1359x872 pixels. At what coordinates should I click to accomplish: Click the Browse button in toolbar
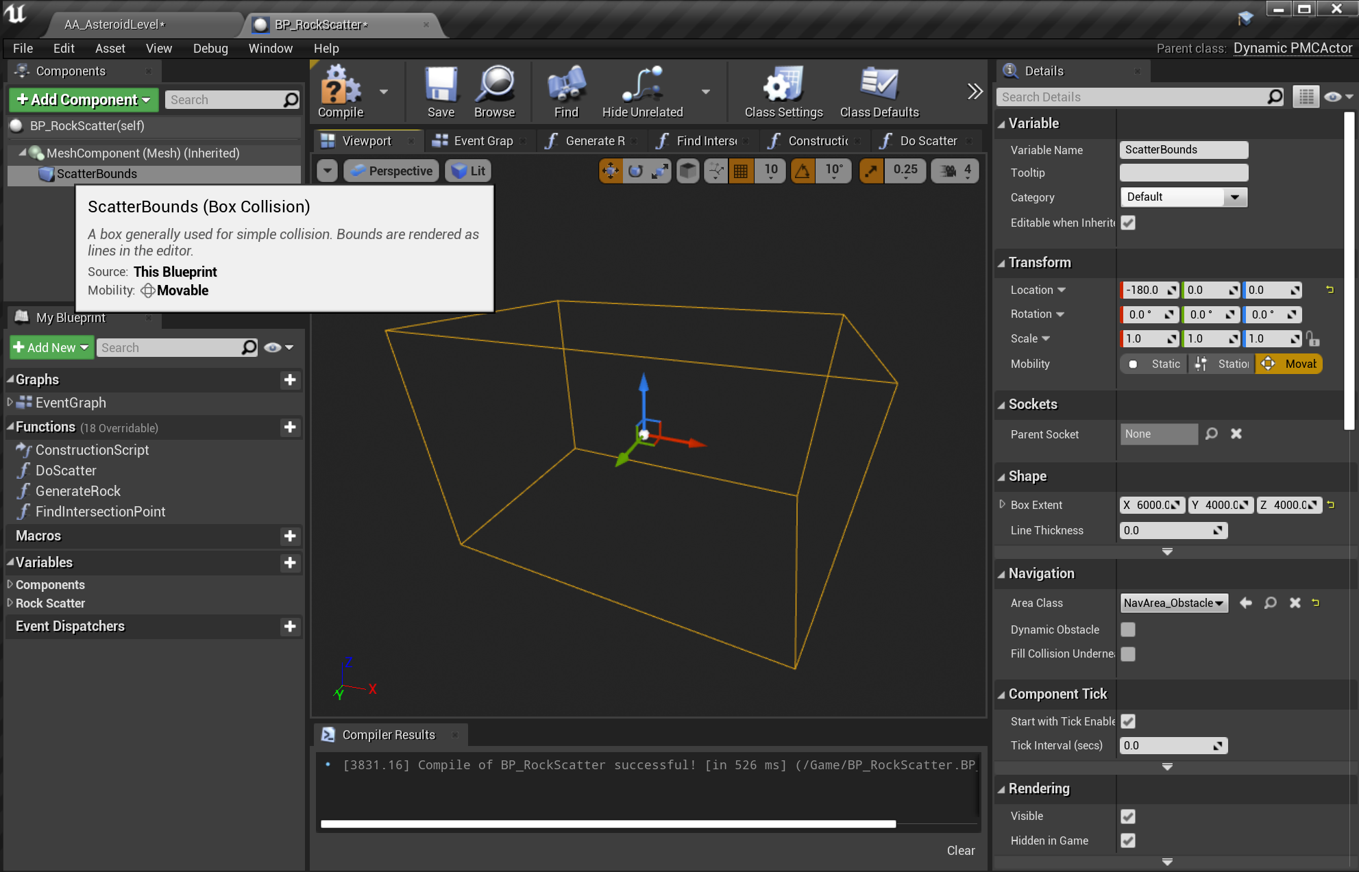point(494,91)
